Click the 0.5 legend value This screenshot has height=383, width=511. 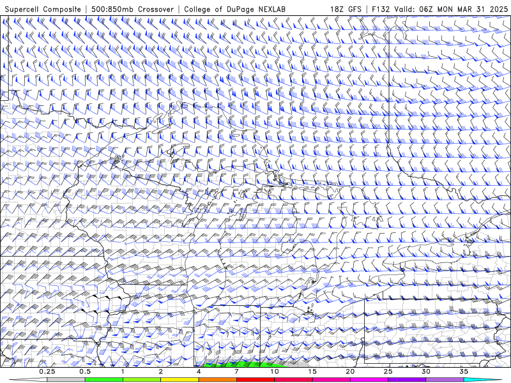[x=85, y=372]
